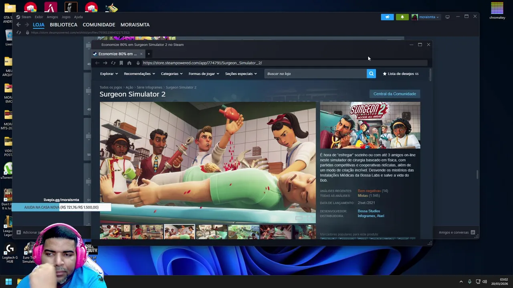Click the popup window vertical scrollbar
Image resolution: width=513 pixels, height=288 pixels.
pos(430,75)
